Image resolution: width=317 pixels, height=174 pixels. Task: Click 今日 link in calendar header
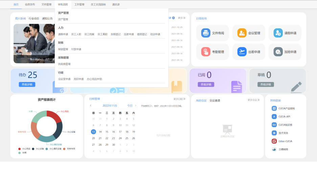tap(130, 106)
